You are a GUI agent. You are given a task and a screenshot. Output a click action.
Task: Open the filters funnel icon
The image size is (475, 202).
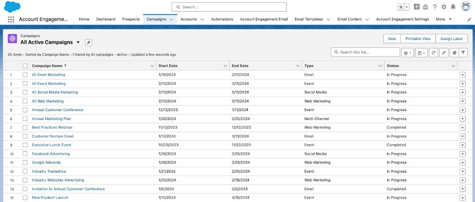click(x=463, y=53)
